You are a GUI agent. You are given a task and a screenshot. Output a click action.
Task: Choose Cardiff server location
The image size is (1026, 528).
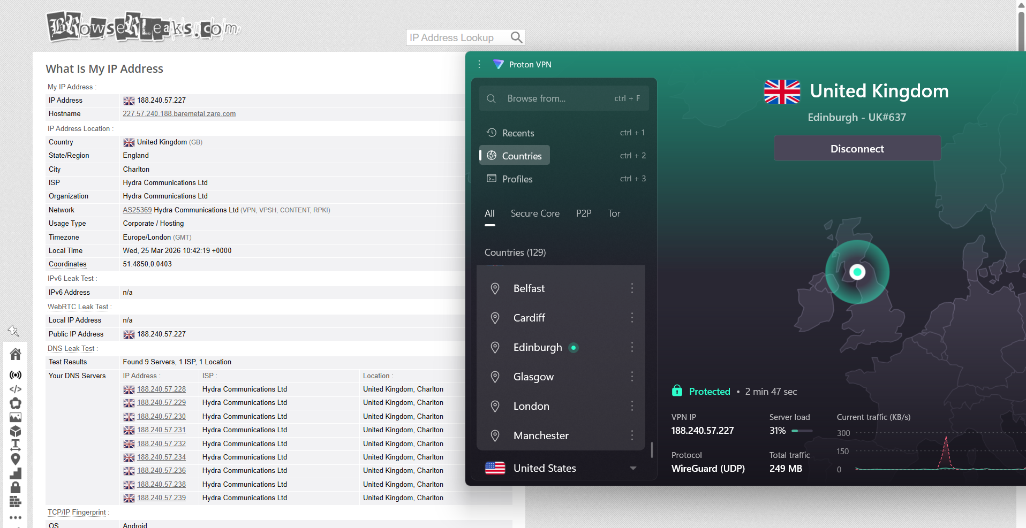pos(529,318)
